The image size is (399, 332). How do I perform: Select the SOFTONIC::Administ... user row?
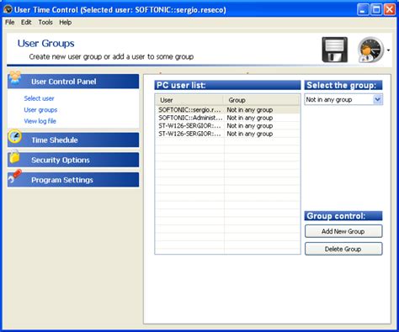pos(227,118)
